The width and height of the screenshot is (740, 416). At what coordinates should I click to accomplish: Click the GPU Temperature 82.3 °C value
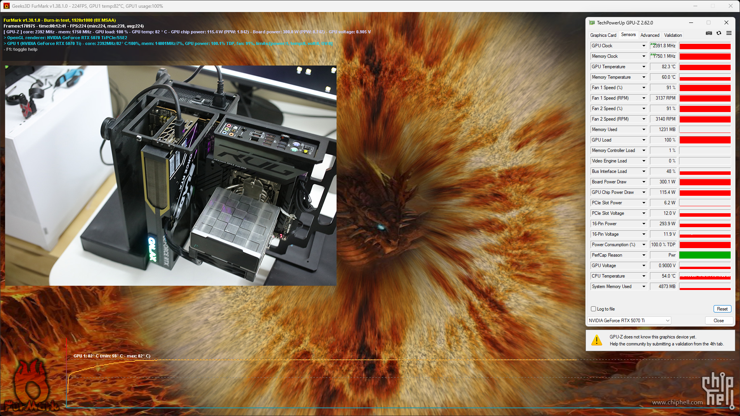click(663, 67)
